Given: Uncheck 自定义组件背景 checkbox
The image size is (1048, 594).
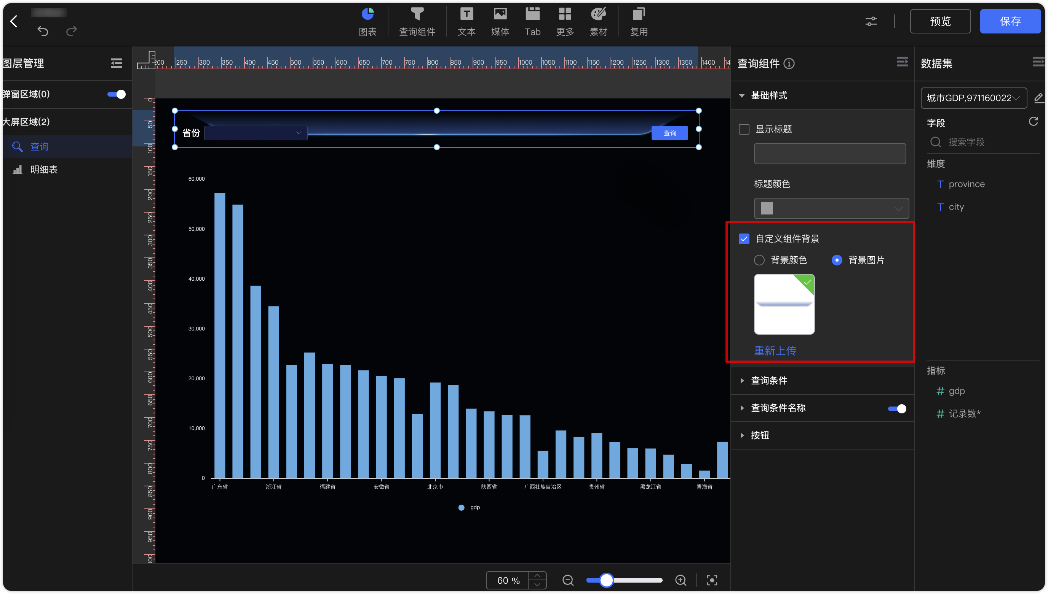Looking at the screenshot, I should point(744,239).
